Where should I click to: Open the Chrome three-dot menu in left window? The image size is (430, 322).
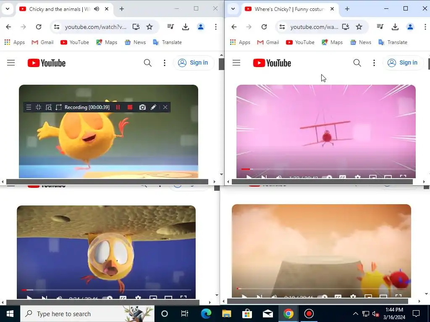pyautogui.click(x=216, y=27)
